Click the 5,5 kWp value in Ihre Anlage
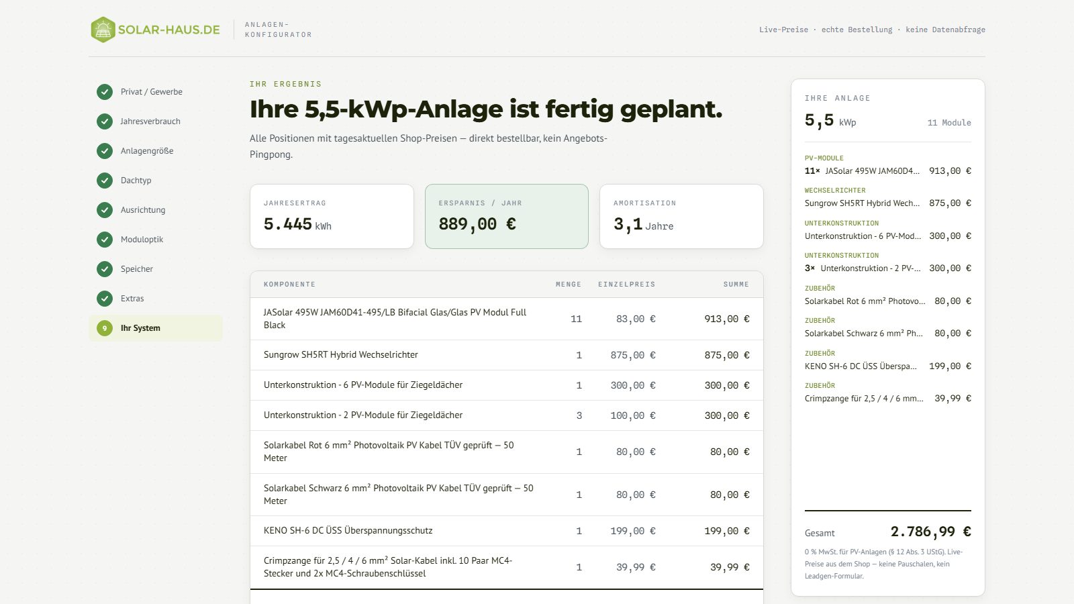 coord(830,120)
